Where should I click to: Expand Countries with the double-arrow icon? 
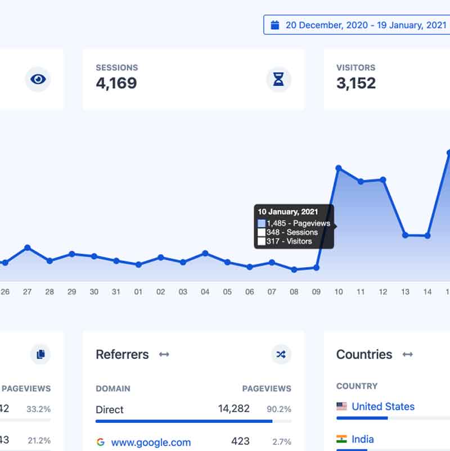coord(408,354)
